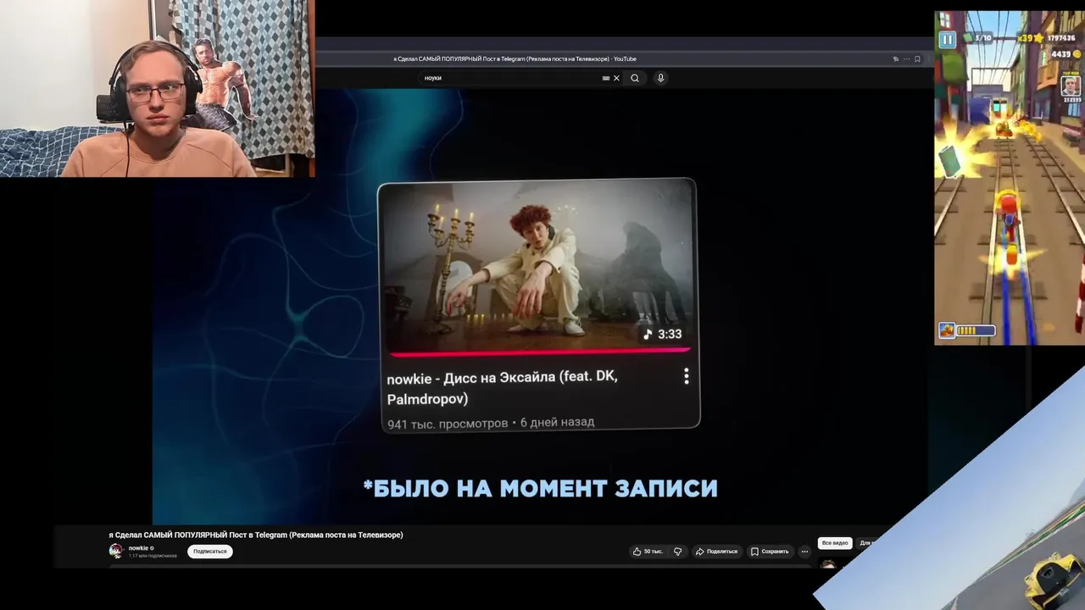This screenshot has height=610, width=1085.
Task: Bookmark the page from browser title bar
Action: pyautogui.click(x=917, y=59)
